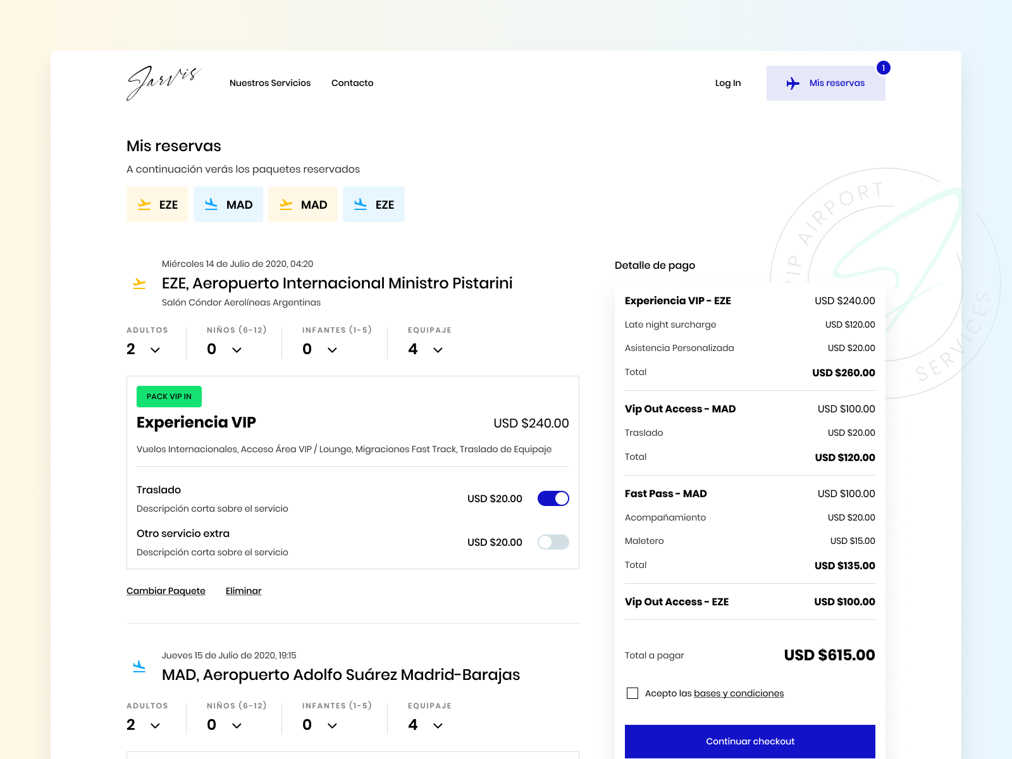Click the Cambiar Paquete link

click(166, 591)
